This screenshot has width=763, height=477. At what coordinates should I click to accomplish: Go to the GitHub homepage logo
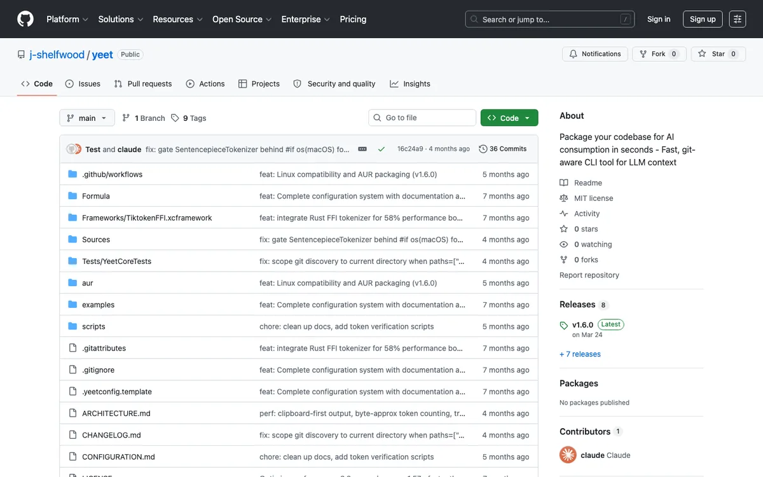coord(25,19)
